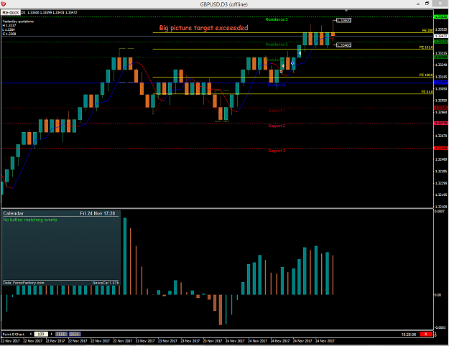
Task: Click the MetaTrader application icon in title bar
Action: 4,4
